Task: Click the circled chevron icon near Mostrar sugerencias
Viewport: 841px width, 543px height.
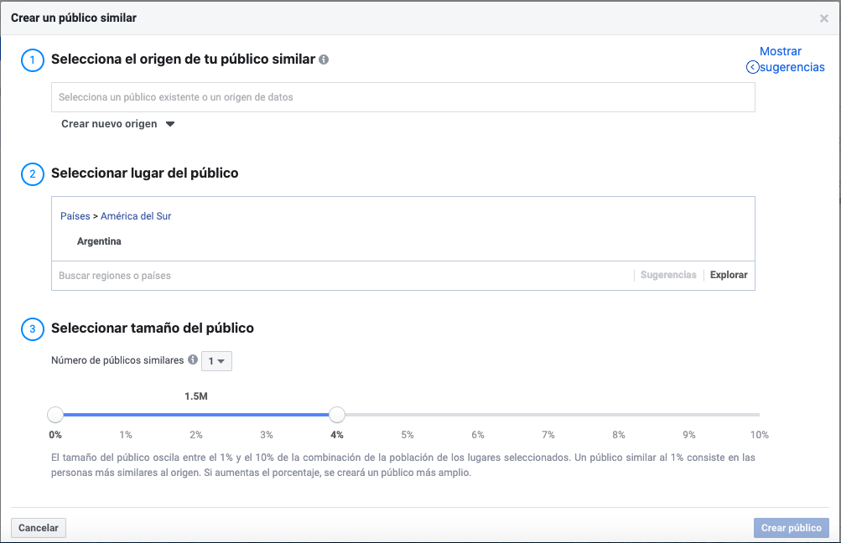Action: tap(752, 66)
